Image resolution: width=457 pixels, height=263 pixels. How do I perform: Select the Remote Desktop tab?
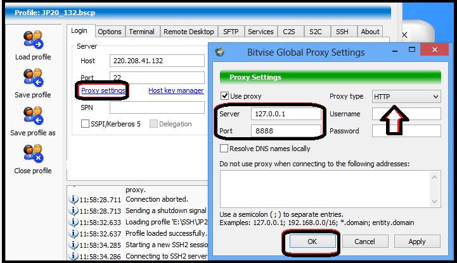(x=189, y=32)
